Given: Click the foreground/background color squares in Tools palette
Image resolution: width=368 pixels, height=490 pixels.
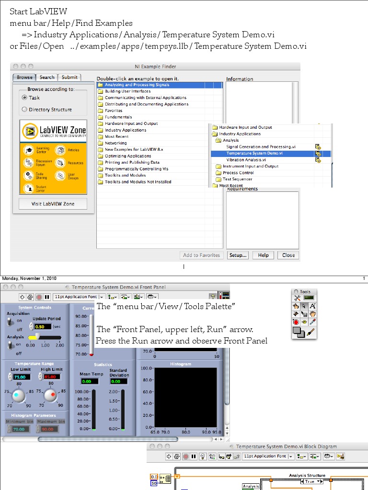Looking at the screenshot, I should pos(299,332).
